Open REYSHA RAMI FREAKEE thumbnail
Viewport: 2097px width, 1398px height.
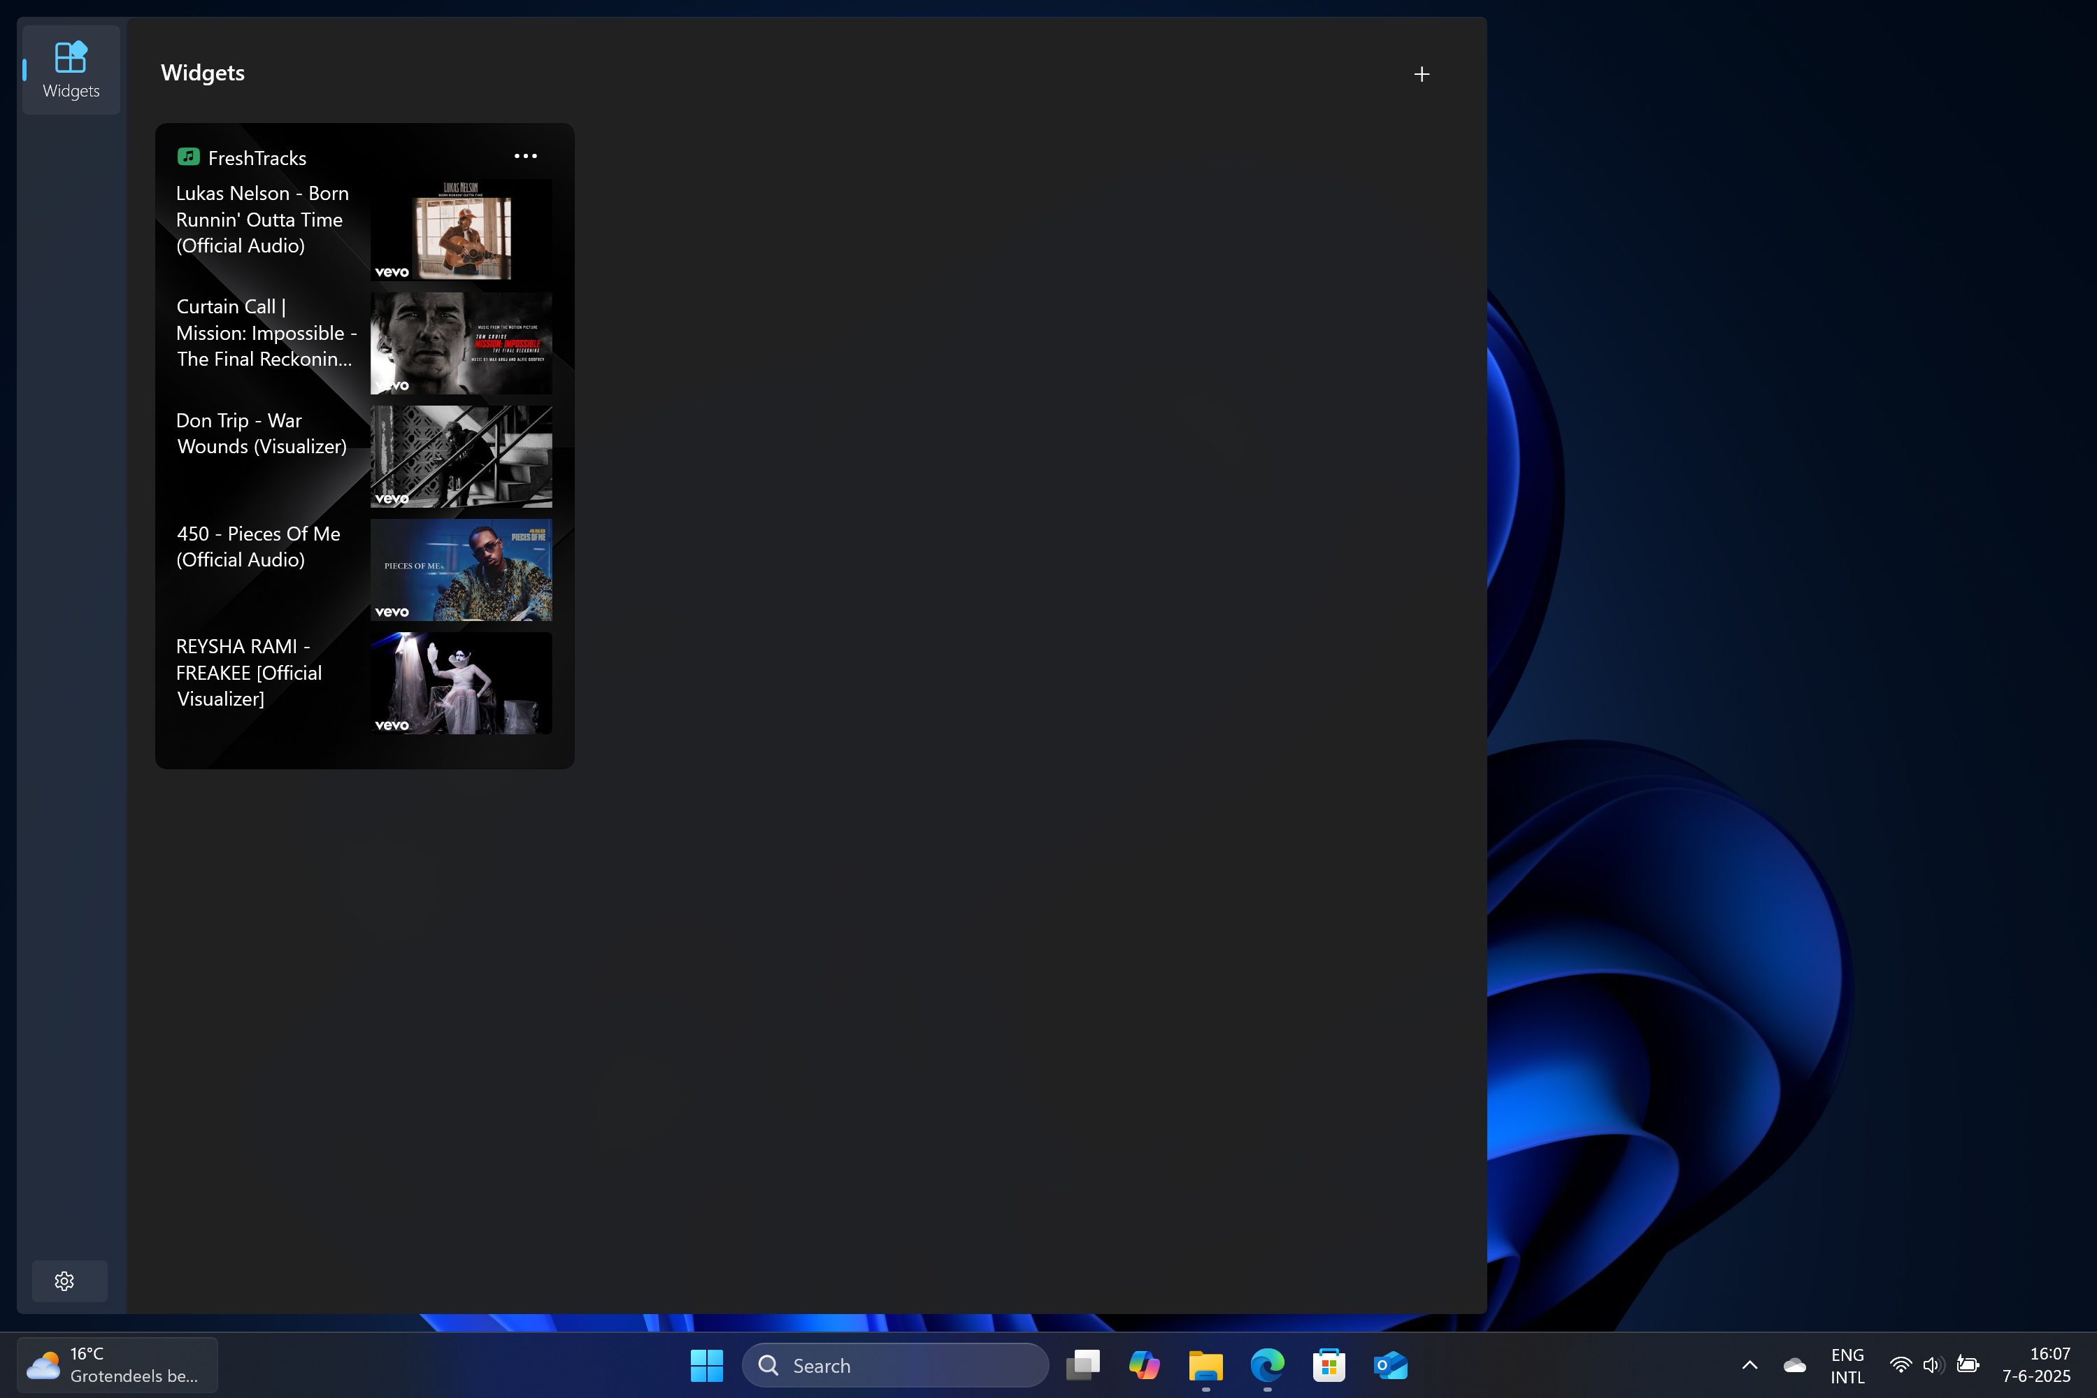[x=461, y=683]
